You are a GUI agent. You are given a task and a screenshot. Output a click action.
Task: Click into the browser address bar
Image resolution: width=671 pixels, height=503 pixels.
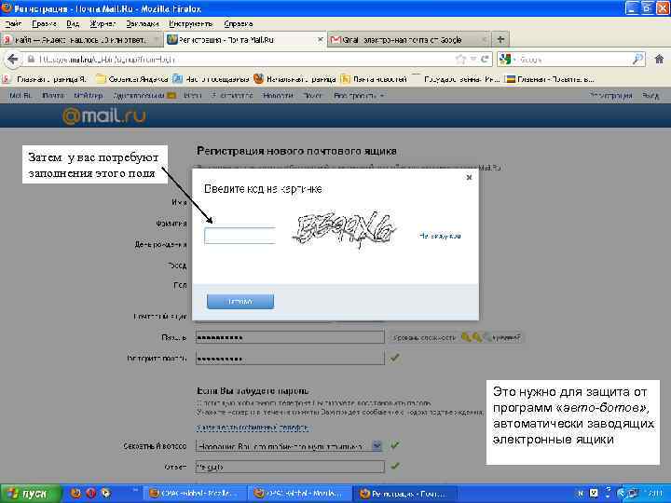(244, 60)
